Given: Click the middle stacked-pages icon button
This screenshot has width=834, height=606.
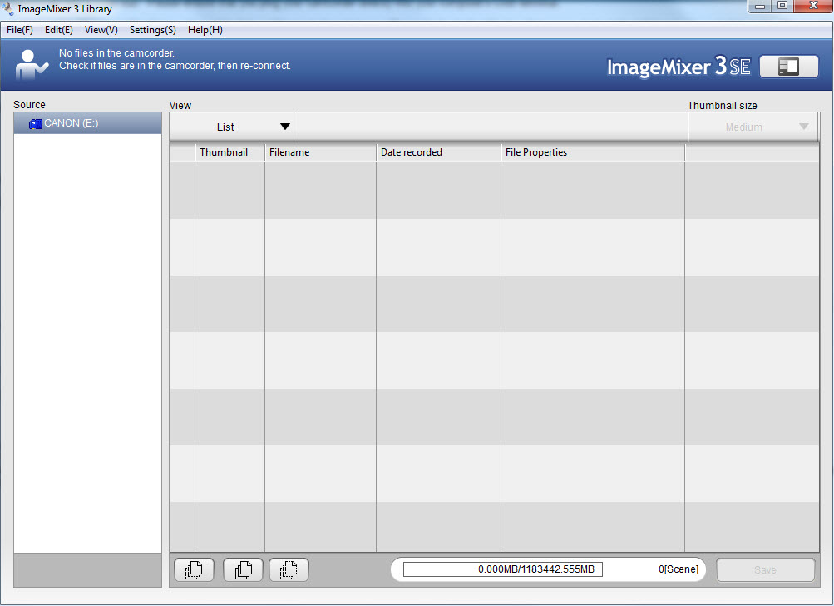Looking at the screenshot, I should click(243, 570).
